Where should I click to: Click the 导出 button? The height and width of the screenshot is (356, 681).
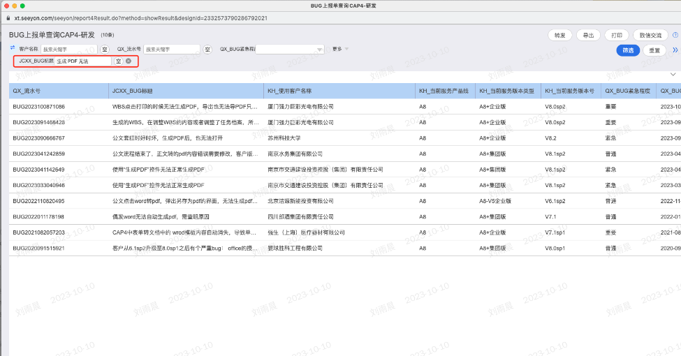[x=589, y=35]
